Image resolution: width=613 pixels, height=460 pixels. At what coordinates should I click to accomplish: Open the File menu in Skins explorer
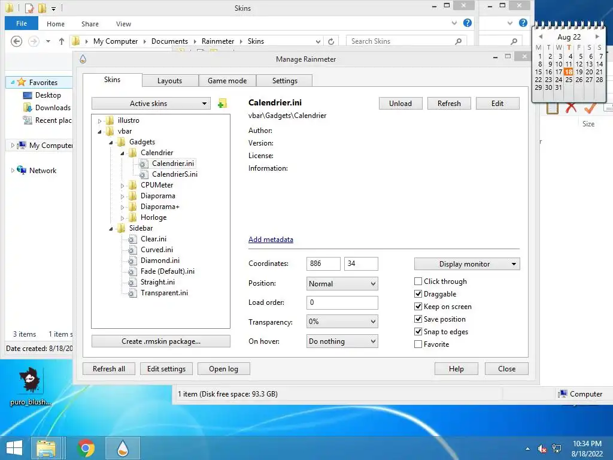click(x=22, y=23)
